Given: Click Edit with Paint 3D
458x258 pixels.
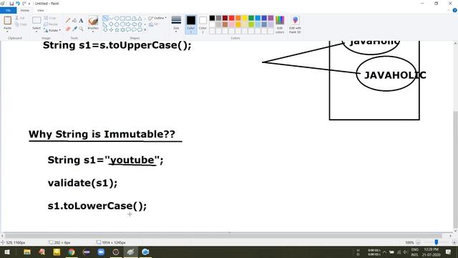Looking at the screenshot, I should pos(295,24).
